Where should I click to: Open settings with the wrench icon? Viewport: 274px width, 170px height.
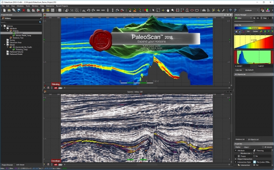223,11
